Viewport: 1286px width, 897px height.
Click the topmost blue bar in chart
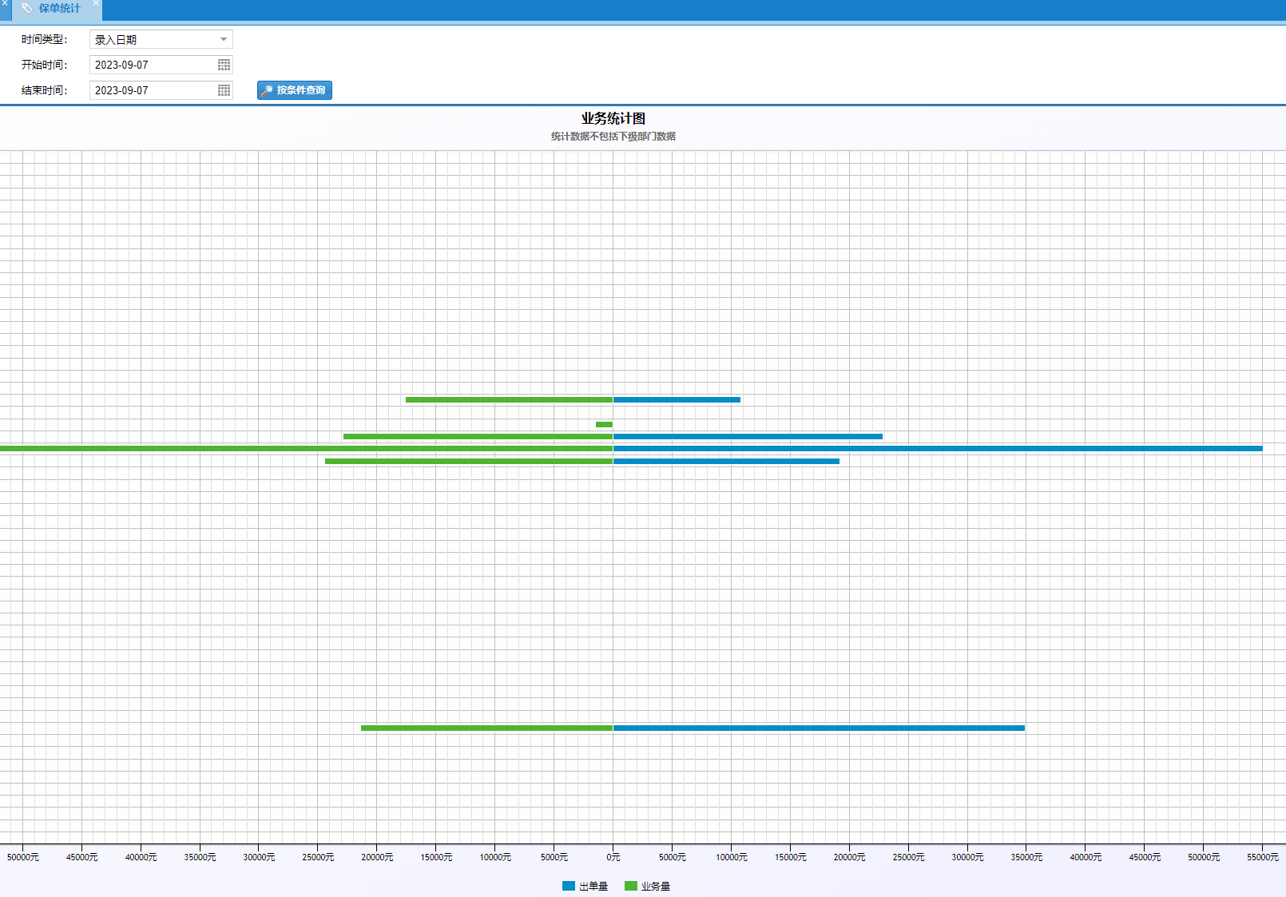click(677, 399)
